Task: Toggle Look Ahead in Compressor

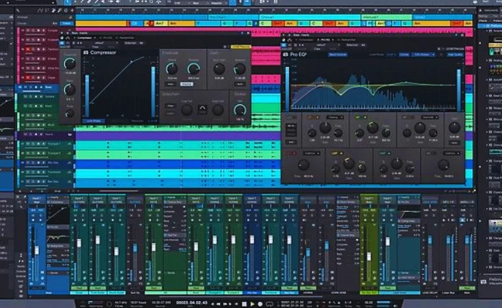Action: (x=94, y=122)
